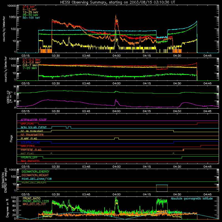Image resolution: width=222 pixels, height=222 pixels.
Task: Click the 10000 y-axis value on top plot
Action: tap(12, 6)
